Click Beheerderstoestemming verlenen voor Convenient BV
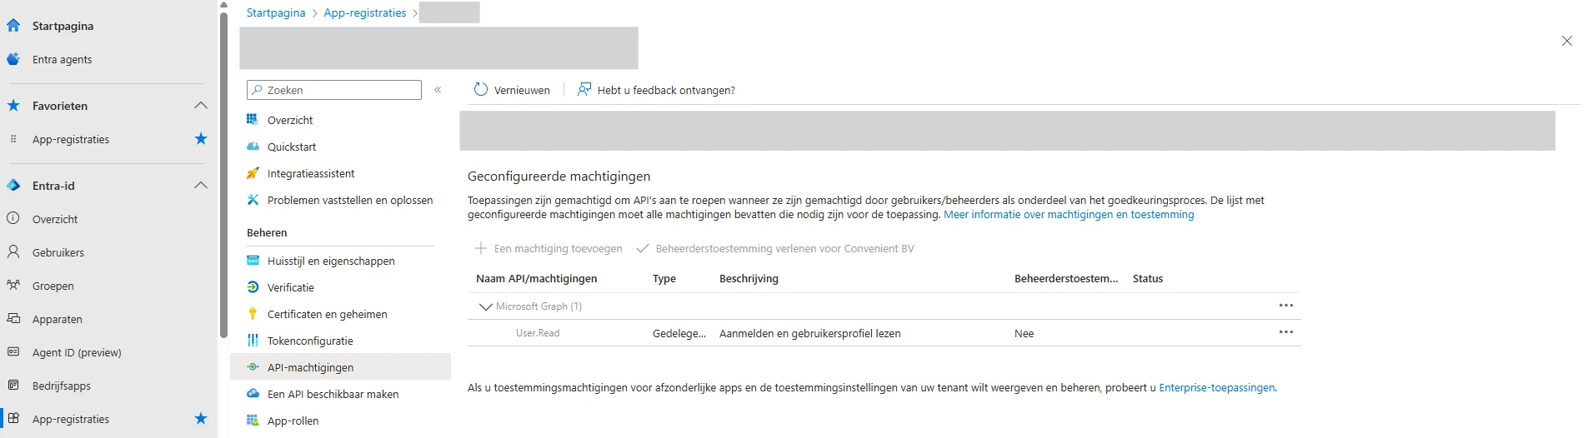The height and width of the screenshot is (438, 1593). [775, 248]
